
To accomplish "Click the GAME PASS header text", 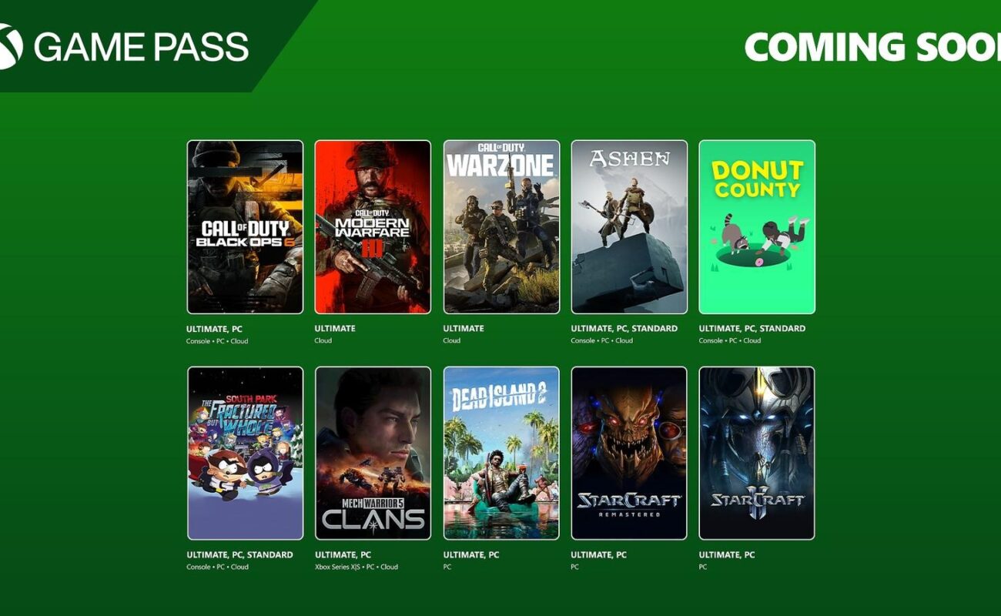I will [141, 47].
